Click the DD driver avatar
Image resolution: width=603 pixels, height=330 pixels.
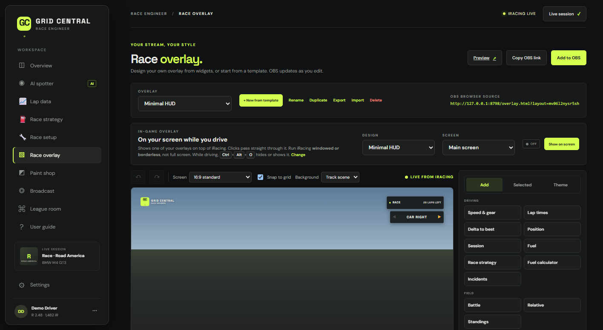pyautogui.click(x=21, y=311)
